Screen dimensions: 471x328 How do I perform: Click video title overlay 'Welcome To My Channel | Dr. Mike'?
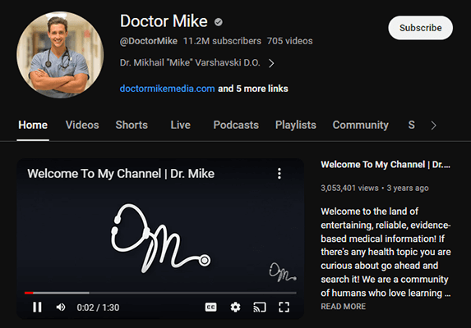point(121,174)
